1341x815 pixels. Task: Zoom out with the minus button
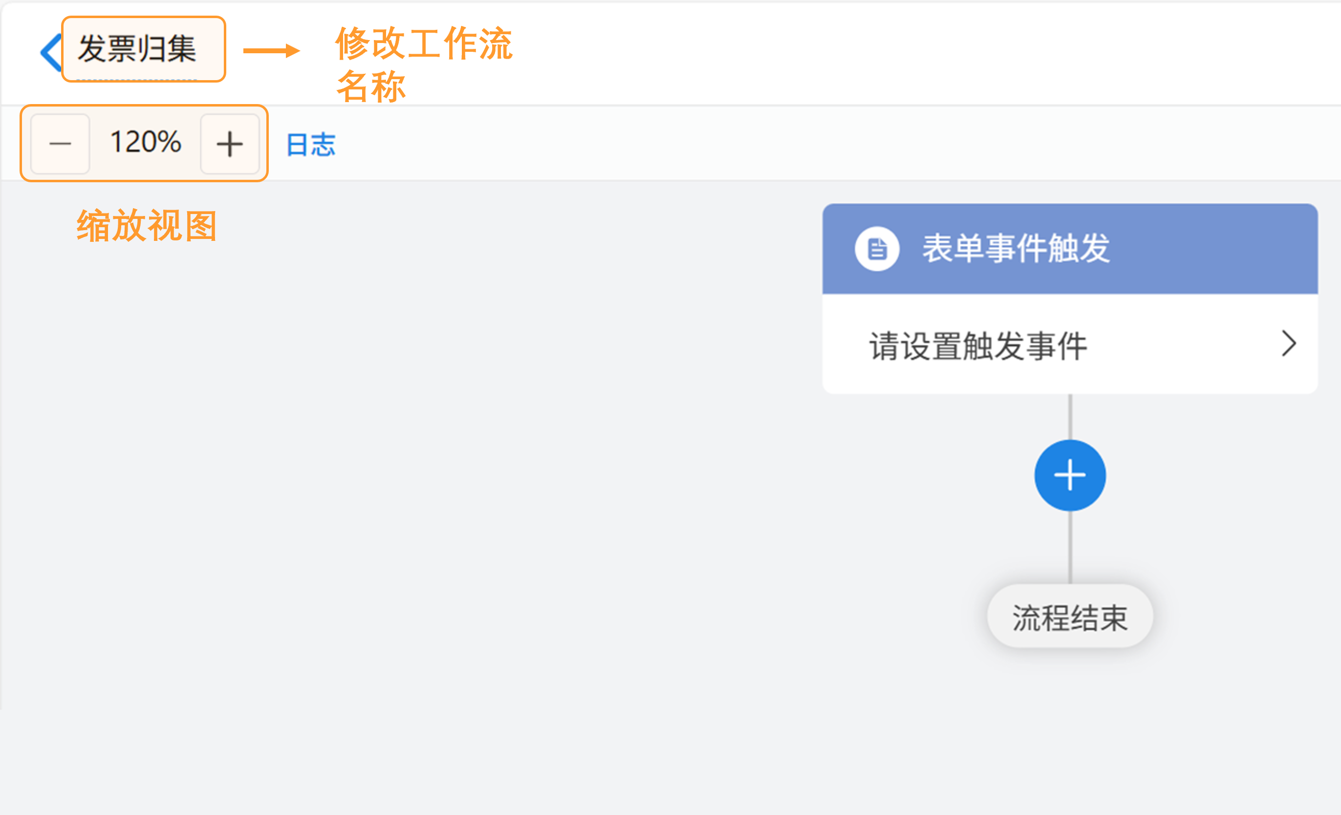click(x=60, y=144)
